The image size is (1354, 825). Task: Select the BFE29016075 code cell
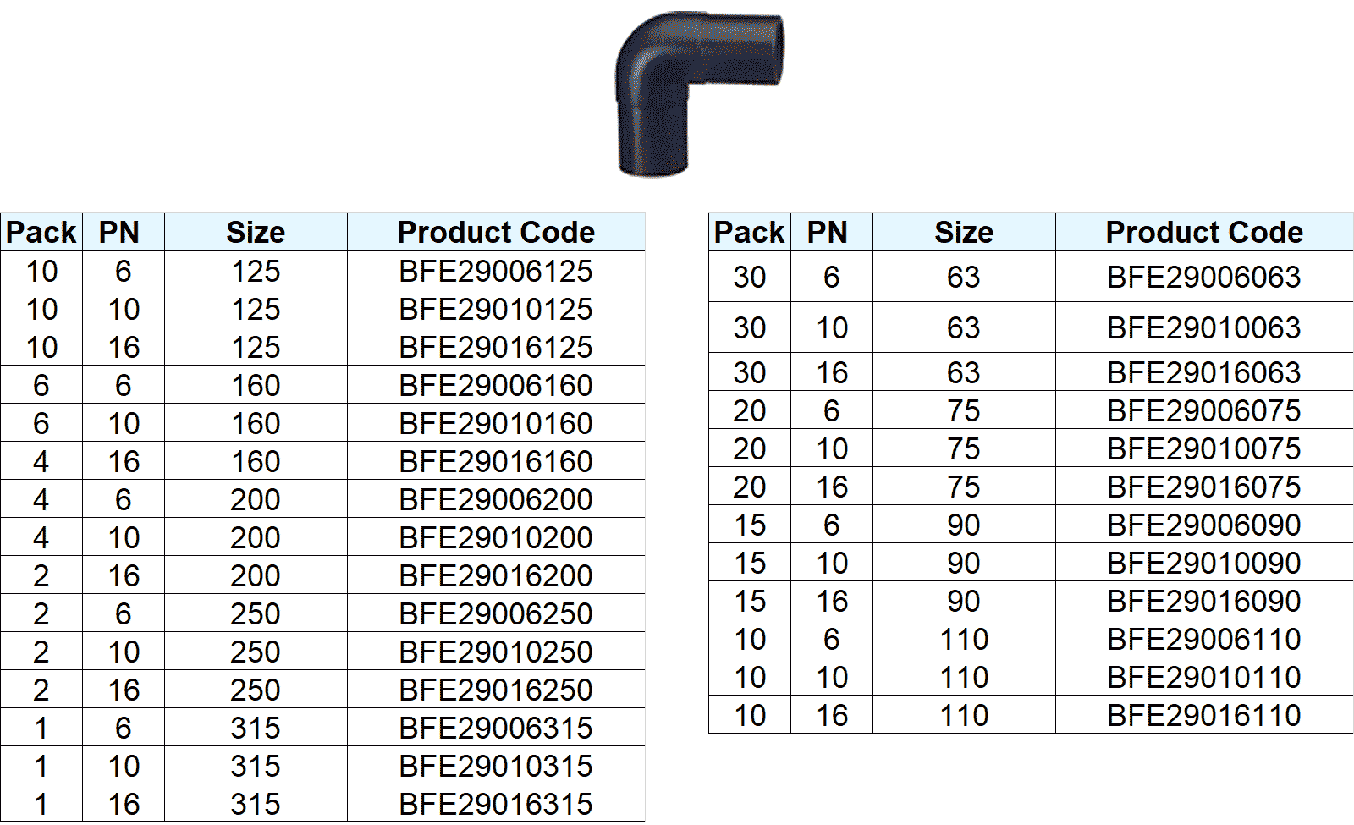[x=1203, y=487]
